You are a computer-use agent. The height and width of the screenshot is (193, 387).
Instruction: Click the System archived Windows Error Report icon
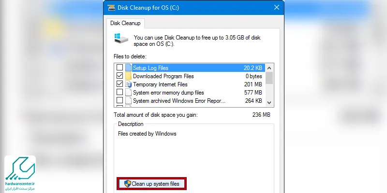click(128, 101)
